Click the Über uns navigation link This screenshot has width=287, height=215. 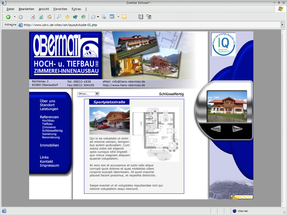pos(47,101)
